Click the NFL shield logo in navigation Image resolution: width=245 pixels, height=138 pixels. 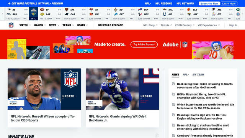tap(11, 25)
